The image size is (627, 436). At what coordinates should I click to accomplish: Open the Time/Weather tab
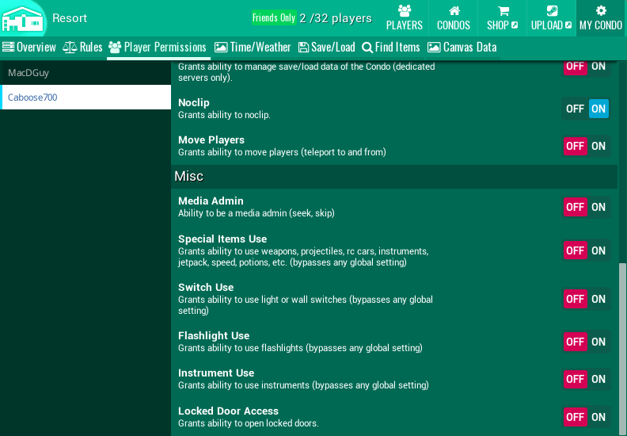pyautogui.click(x=253, y=48)
